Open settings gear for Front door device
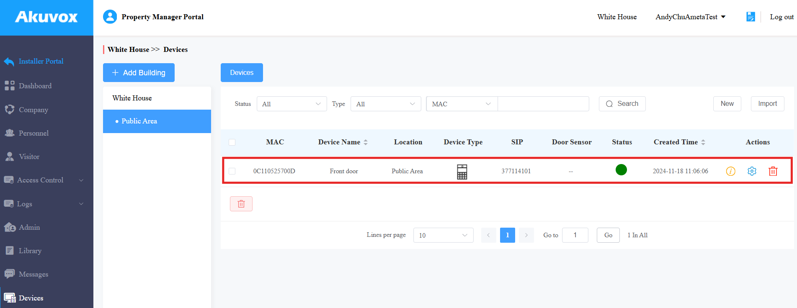The height and width of the screenshot is (308, 797). 752,171
